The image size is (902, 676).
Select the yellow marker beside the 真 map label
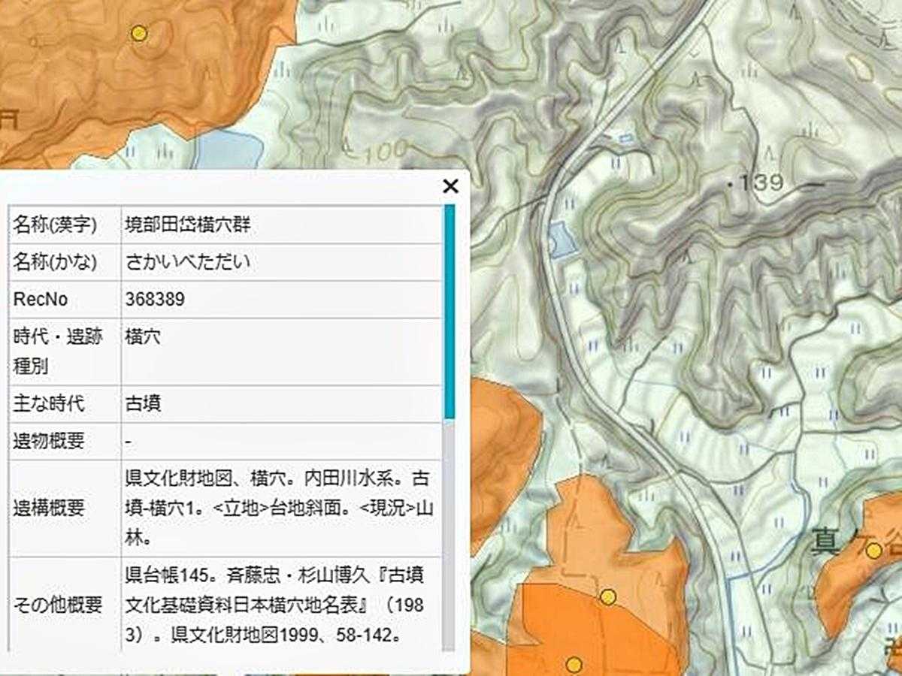[873, 551]
